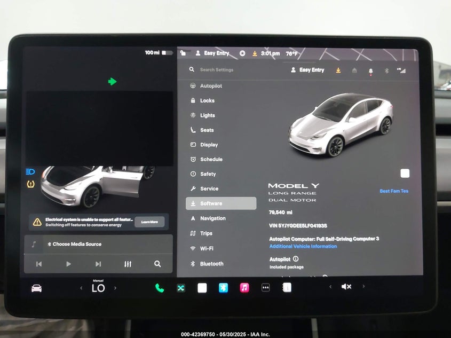Tap the car controls icon

click(36, 288)
